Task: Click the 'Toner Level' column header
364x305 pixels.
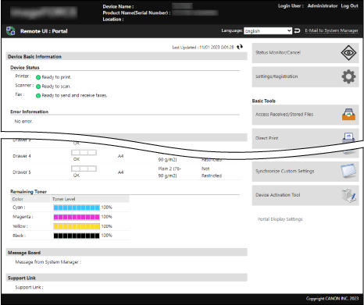Action: pyautogui.click(x=64, y=199)
